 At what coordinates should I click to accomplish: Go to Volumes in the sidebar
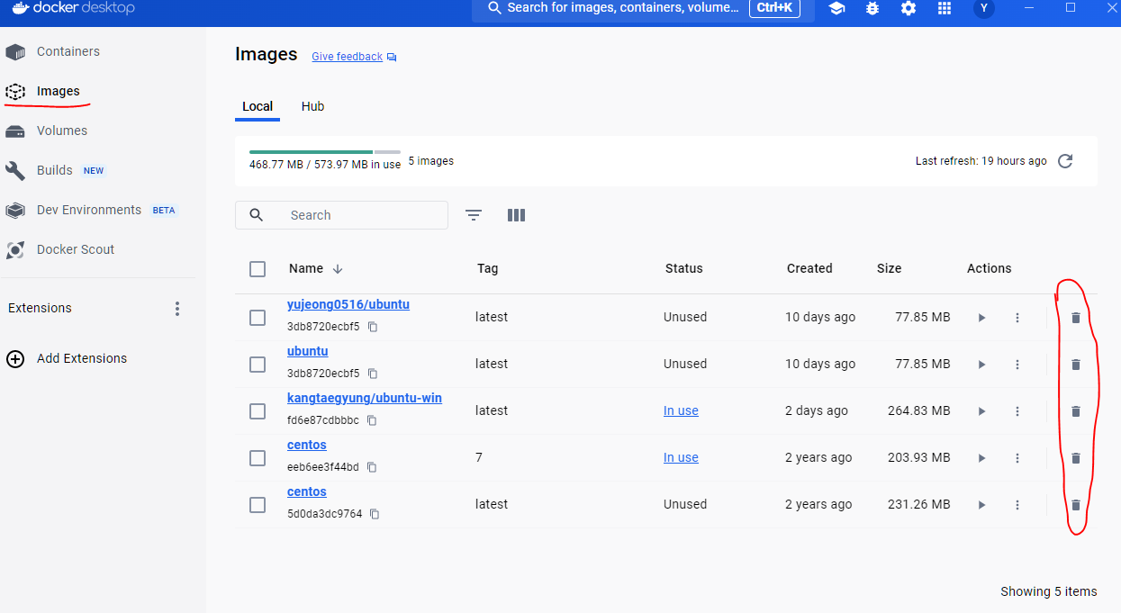[62, 131]
